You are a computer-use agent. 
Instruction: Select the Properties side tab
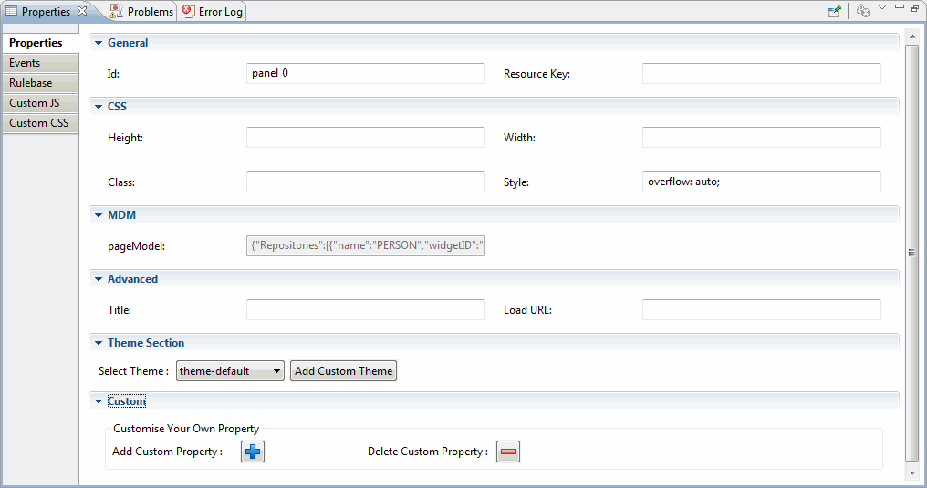tap(40, 43)
